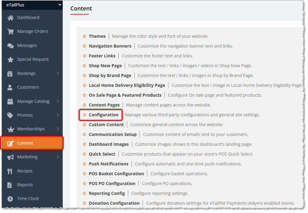The width and height of the screenshot is (308, 213).
Task: Open Navigation Banners settings
Action: pos(110,46)
